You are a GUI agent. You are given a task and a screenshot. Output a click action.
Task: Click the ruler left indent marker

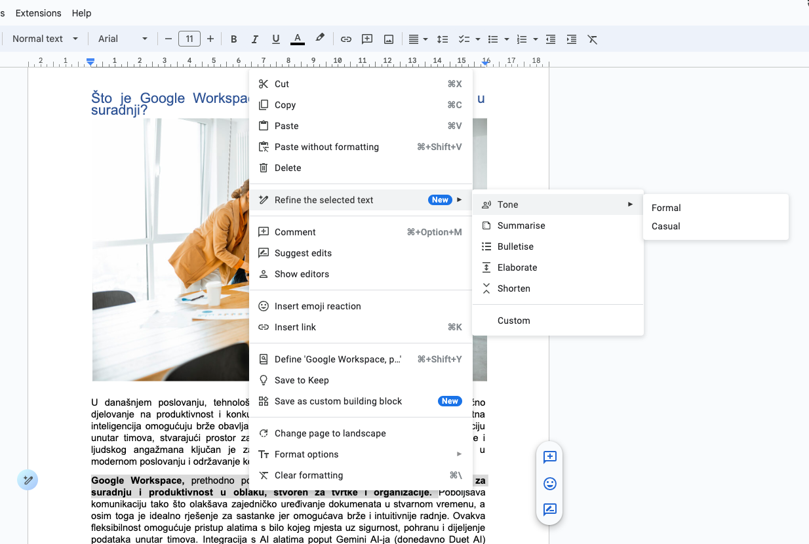[x=90, y=62]
